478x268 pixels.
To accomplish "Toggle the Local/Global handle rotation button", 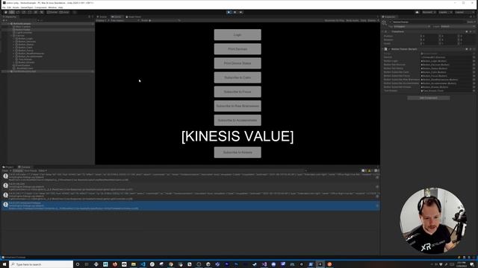I will [64, 12].
